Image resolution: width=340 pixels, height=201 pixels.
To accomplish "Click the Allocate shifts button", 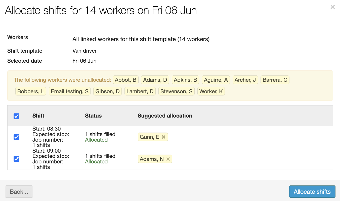I will point(312,192).
